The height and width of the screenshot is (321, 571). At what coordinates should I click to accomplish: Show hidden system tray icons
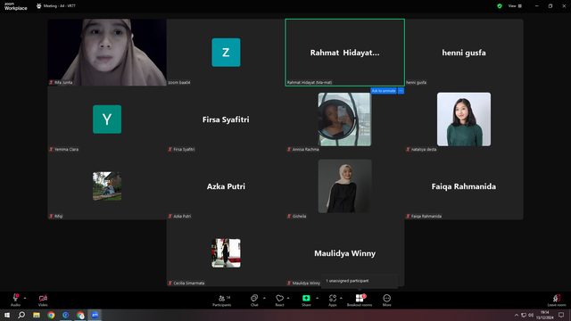tap(517, 315)
